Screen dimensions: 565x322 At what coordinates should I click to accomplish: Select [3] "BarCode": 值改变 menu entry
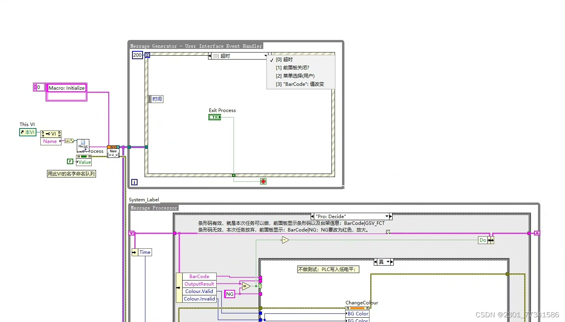301,84
